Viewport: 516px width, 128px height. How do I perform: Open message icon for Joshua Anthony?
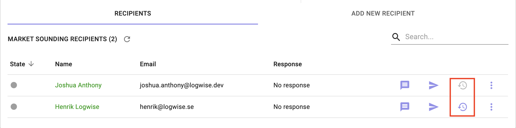pos(405,85)
